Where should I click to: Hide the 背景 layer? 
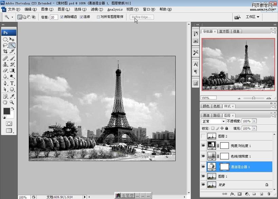[x=203, y=184]
